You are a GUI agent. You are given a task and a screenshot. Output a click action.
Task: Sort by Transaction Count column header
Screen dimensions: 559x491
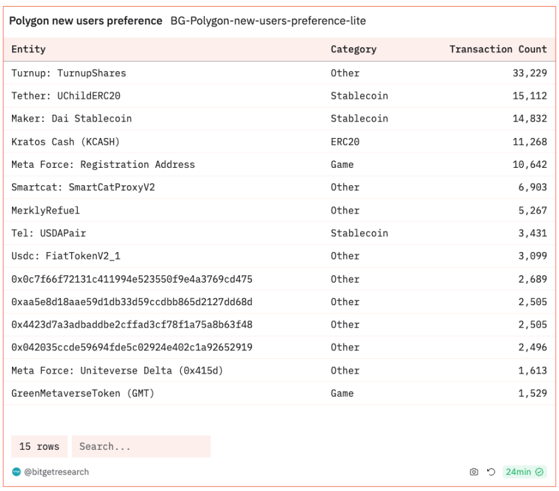498,49
